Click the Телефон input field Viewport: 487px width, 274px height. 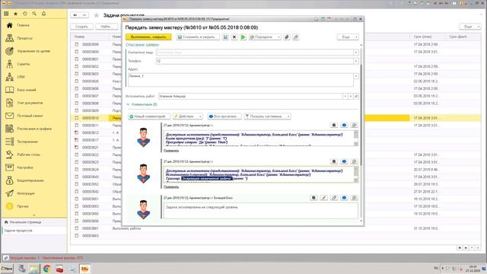pos(255,61)
